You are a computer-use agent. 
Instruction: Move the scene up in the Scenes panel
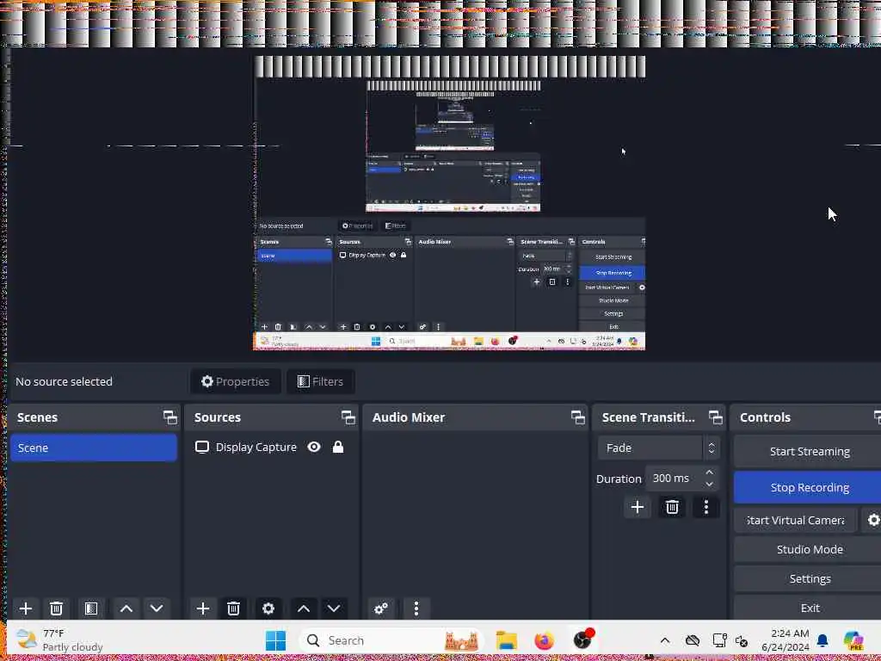(126, 608)
